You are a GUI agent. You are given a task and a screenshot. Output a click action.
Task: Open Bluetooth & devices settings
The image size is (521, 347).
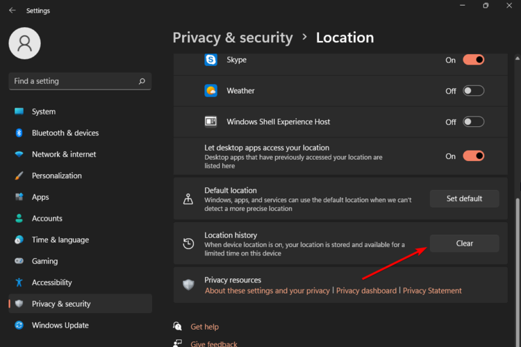click(65, 133)
